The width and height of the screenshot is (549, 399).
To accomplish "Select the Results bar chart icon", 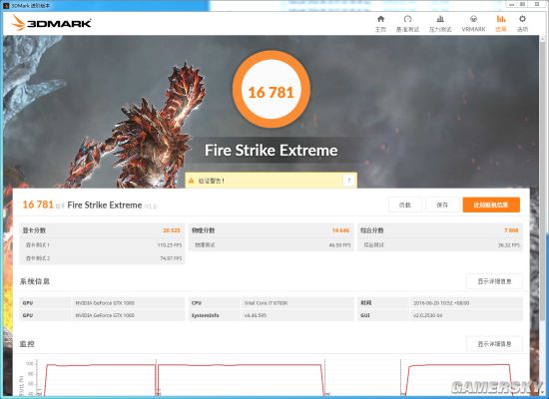I will point(501,19).
